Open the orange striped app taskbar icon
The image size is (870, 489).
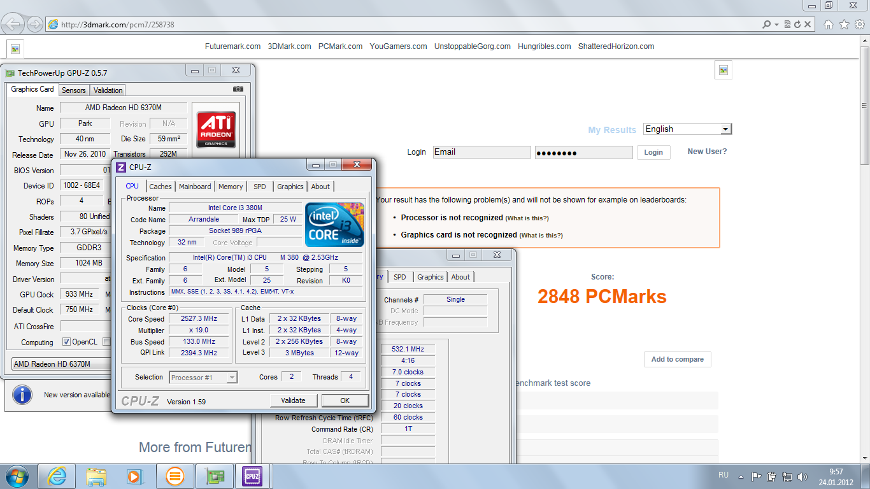point(175,476)
